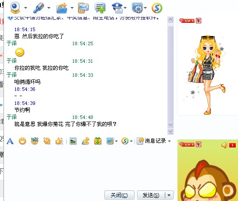Click sender name 于泽 at 18:54:25
The width and height of the screenshot is (238, 201).
[12, 43]
